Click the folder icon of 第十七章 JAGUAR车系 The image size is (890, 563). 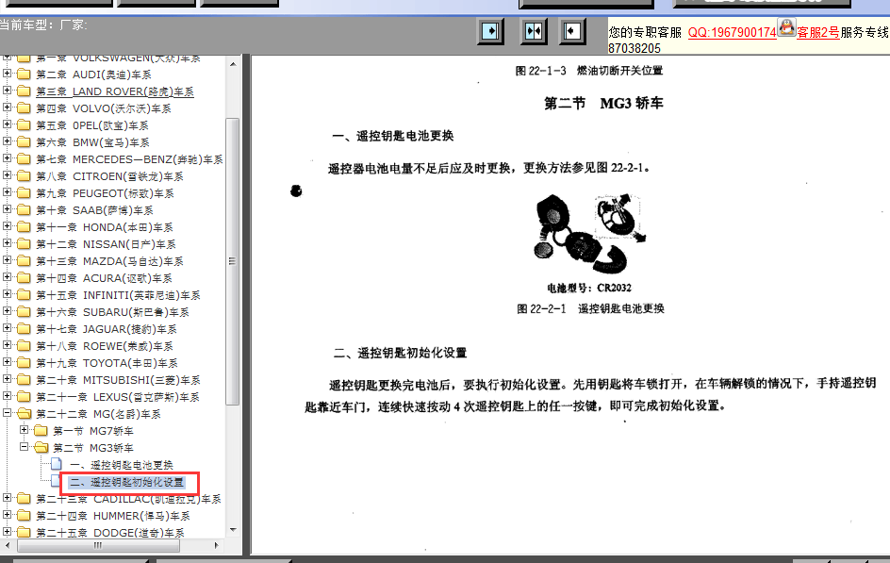click(24, 328)
